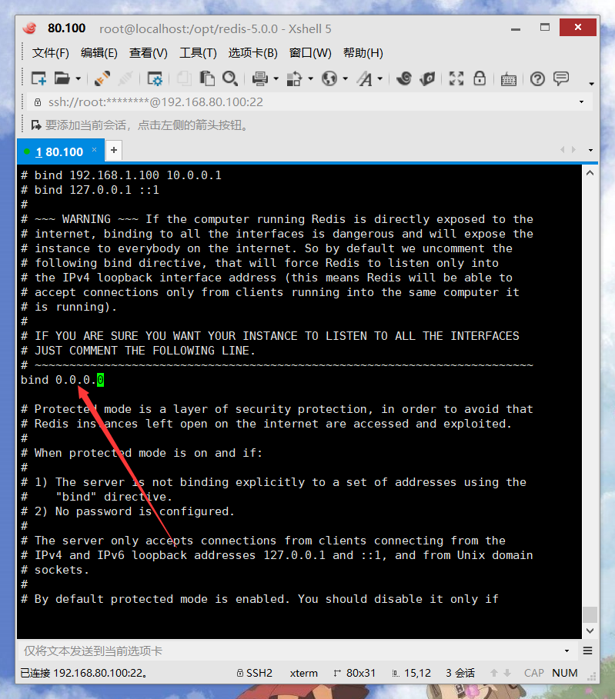Viewport: 615px width, 699px height.
Task: Click terminal scrollbar up arrow
Action: click(x=590, y=173)
